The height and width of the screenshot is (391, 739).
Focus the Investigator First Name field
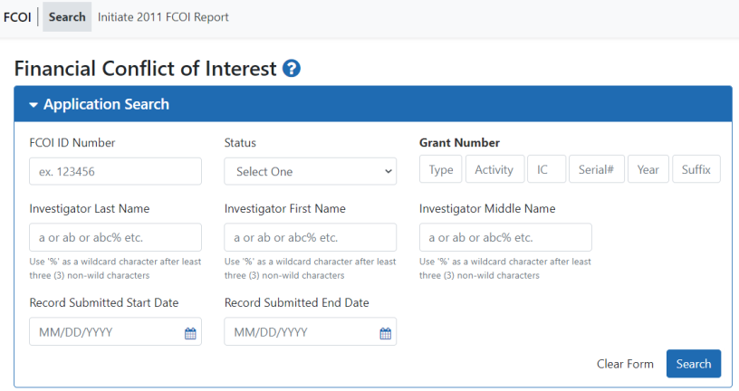[x=310, y=237]
